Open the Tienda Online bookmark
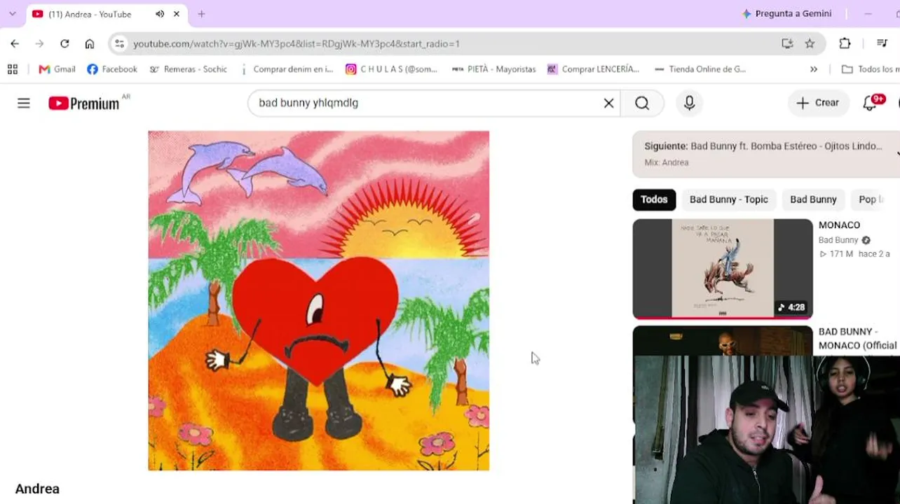Screen dimensions: 900x504 point(700,69)
